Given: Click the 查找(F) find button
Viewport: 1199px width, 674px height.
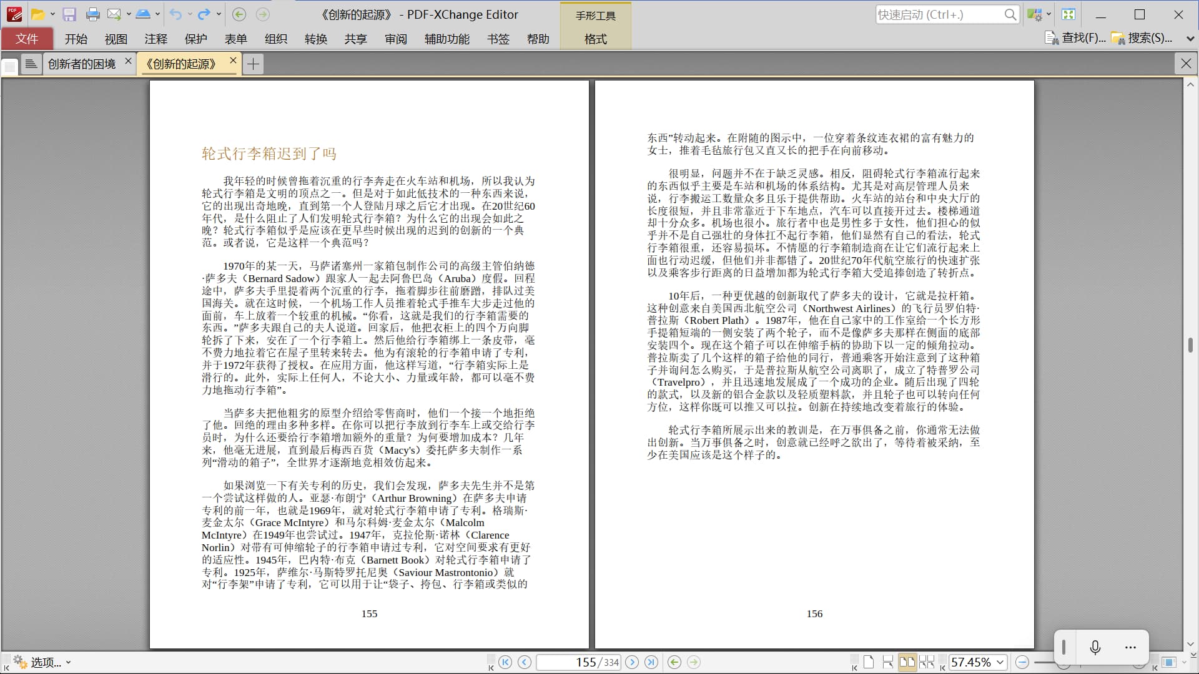Looking at the screenshot, I should pos(1075,38).
